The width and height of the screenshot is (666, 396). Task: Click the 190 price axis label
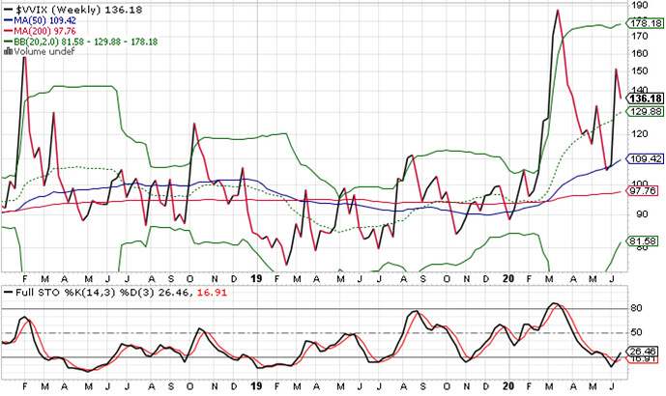click(640, 5)
